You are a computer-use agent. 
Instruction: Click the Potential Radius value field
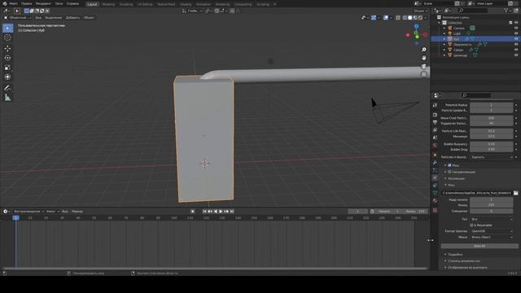(491, 105)
